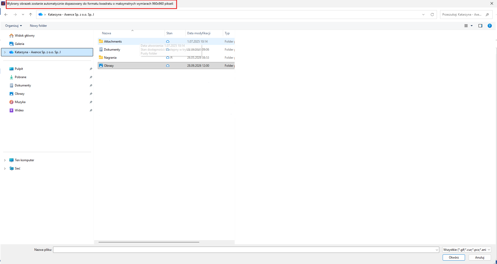This screenshot has height=264, width=497.
Task: Toggle the preview pane icon
Action: [x=480, y=26]
